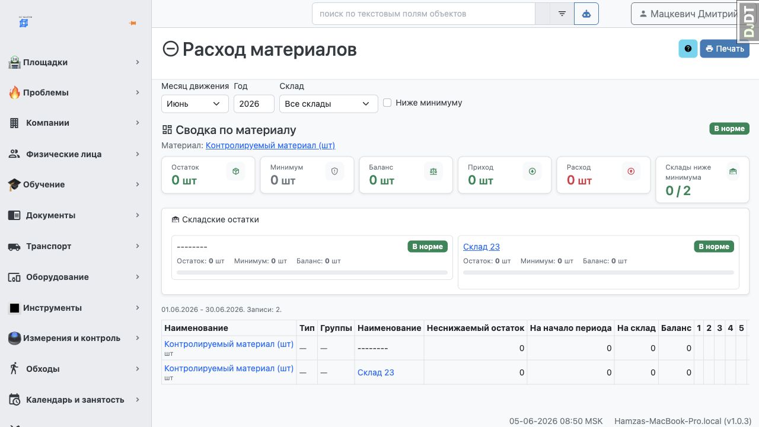Click the graduation cap icon next to Обучение
Screen dimensions: 759x427
point(14,184)
